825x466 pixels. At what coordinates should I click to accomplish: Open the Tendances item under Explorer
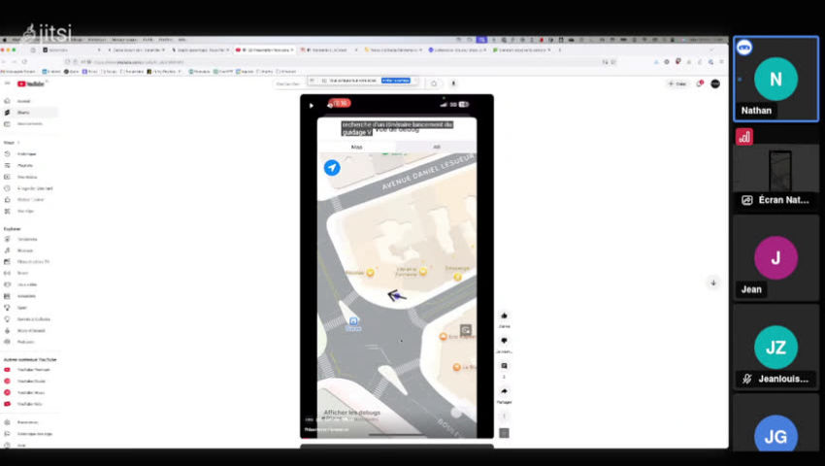(x=26, y=239)
